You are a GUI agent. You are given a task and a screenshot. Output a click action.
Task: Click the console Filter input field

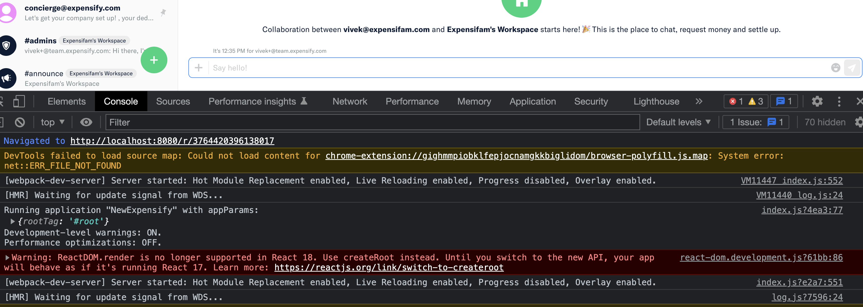point(372,122)
